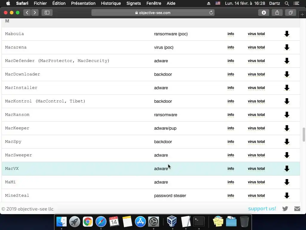Open Terminal from the Dock
The height and width of the screenshot is (230, 306).
199,222
